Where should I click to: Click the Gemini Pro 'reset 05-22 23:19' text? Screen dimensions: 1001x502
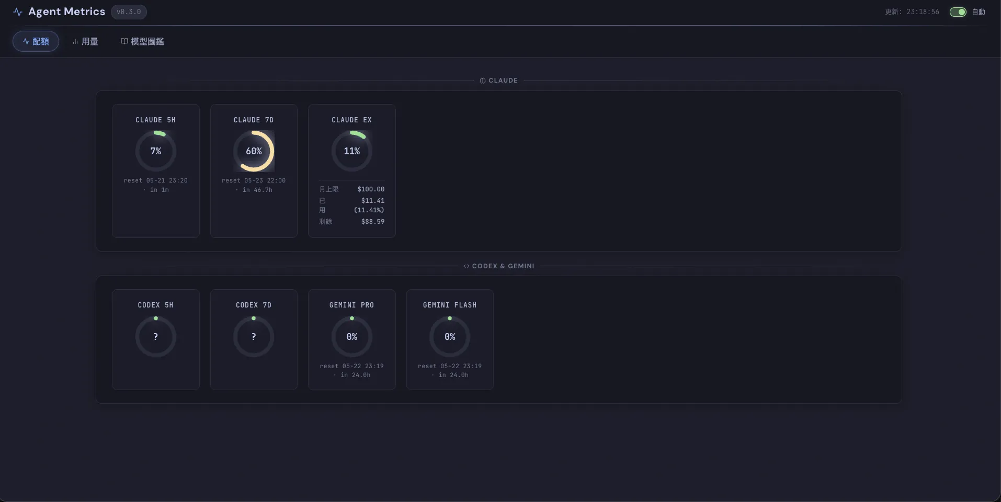point(352,366)
